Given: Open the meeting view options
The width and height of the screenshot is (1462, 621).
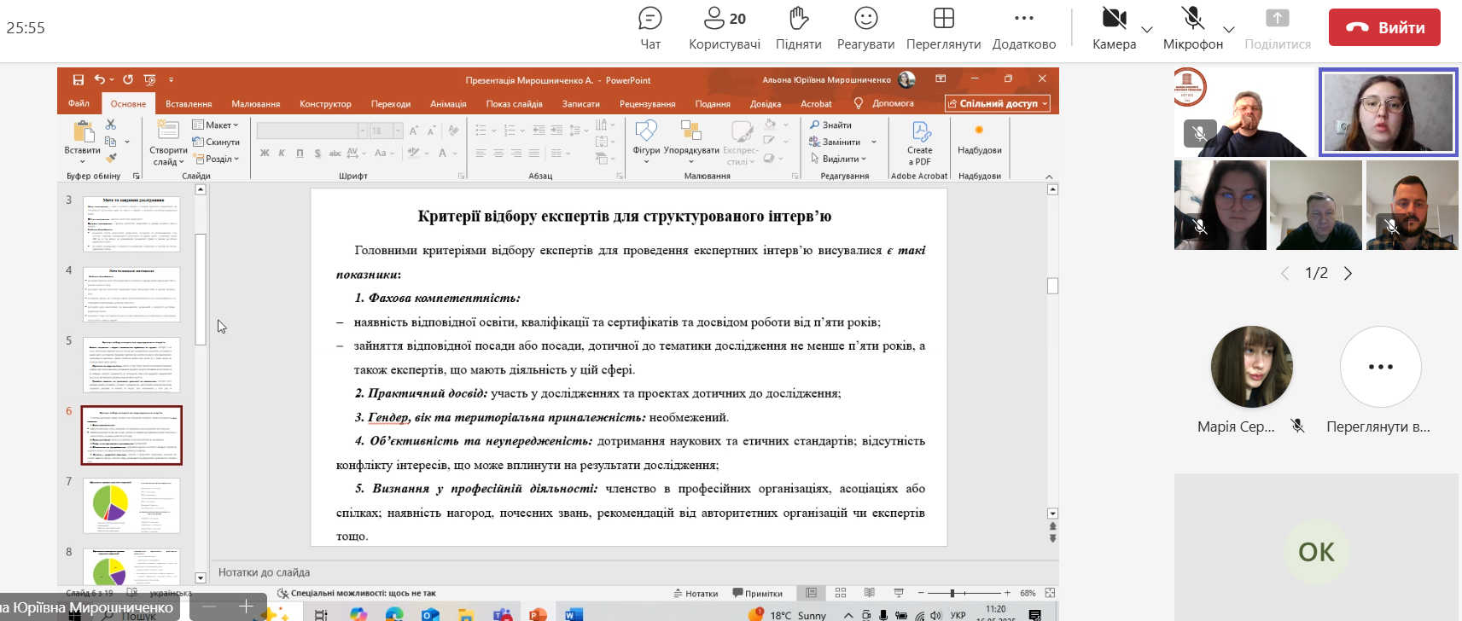Looking at the screenshot, I should coord(943,28).
